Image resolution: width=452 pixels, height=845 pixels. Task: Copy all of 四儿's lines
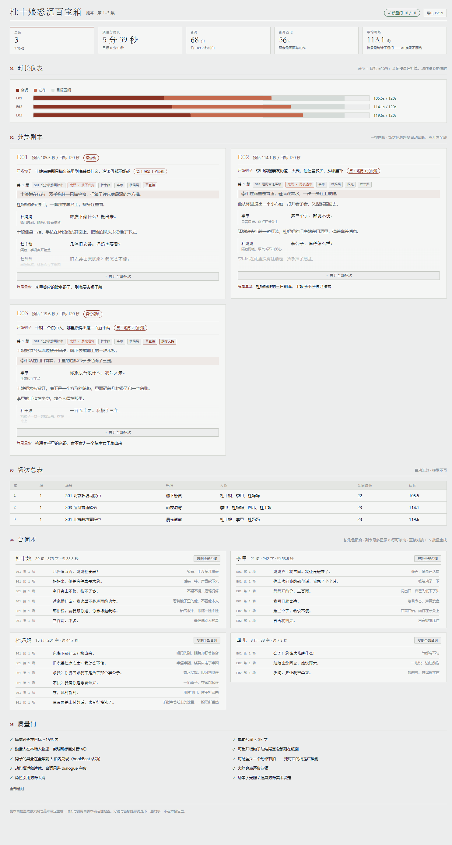point(427,640)
